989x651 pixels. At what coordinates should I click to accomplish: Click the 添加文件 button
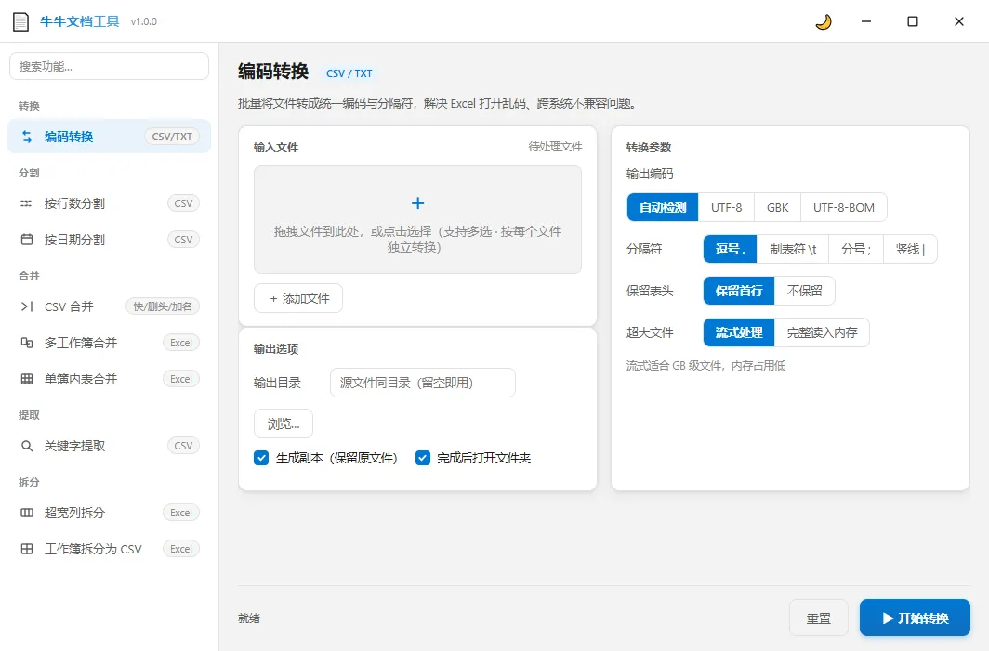[298, 298]
